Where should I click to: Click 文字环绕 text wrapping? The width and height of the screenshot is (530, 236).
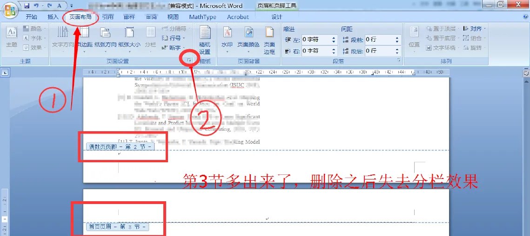tap(442, 48)
